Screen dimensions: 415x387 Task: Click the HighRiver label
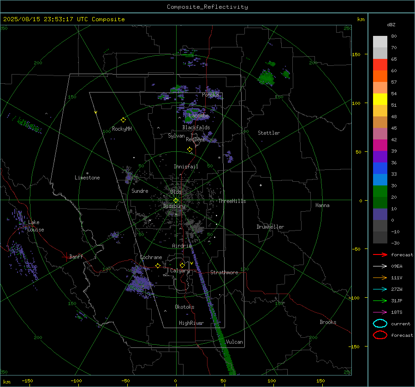pos(191,323)
